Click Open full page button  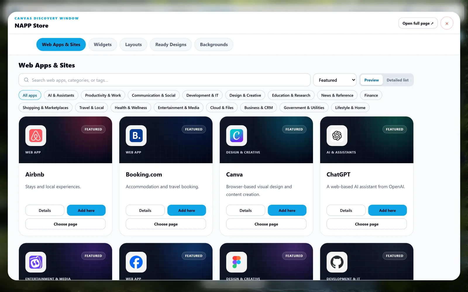[x=418, y=23]
